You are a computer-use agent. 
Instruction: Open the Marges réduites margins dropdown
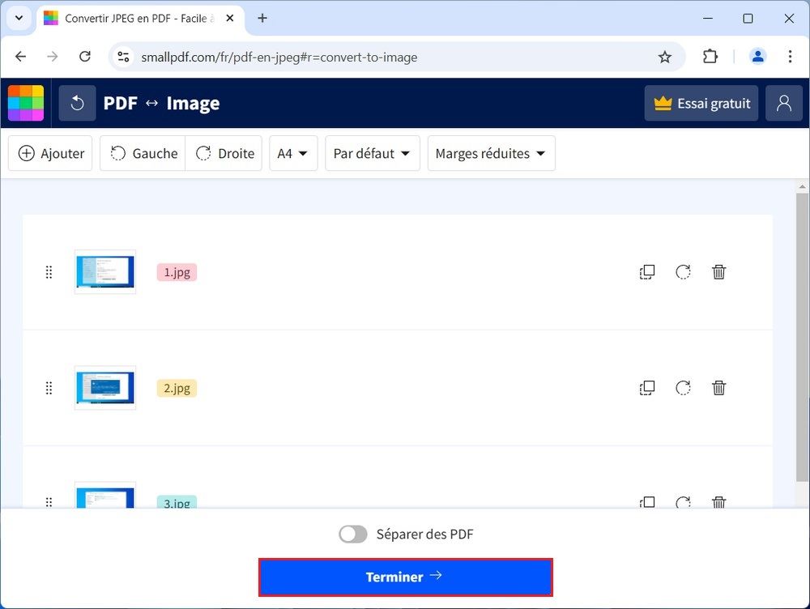click(491, 153)
